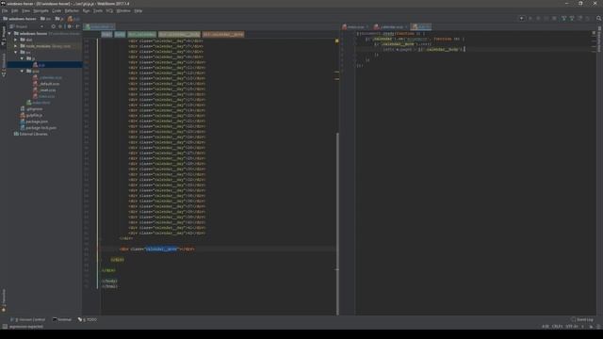Click scroll-from-source icon in Project panel
This screenshot has height=339, width=603.
[x=53, y=26]
